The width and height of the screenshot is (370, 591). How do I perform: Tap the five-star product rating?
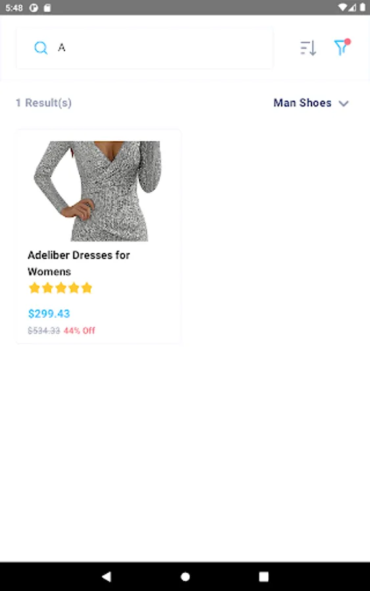pos(60,288)
